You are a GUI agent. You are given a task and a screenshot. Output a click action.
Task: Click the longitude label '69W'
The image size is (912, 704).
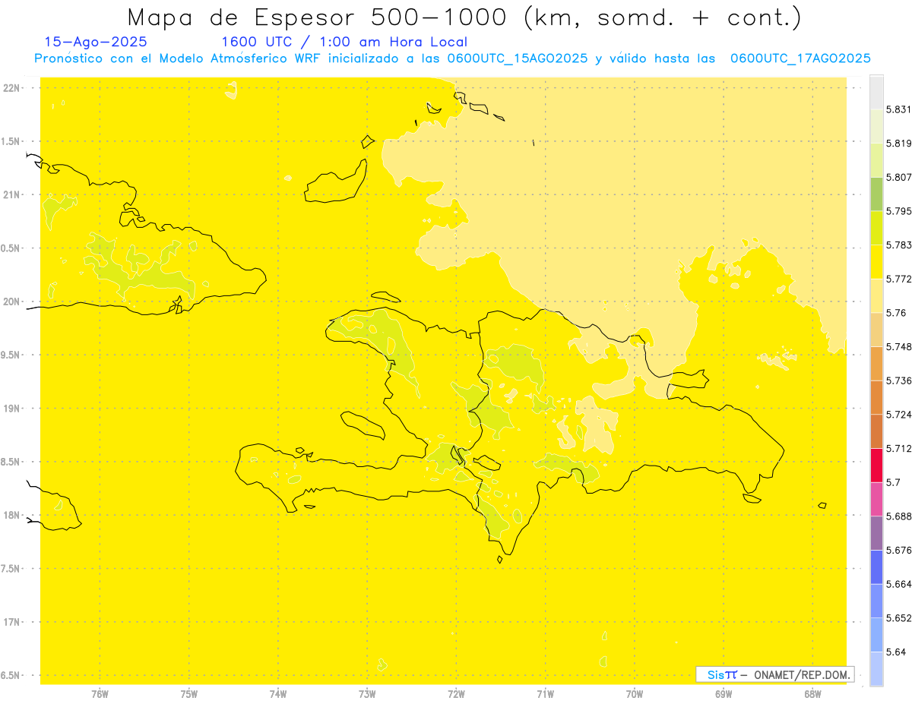[x=724, y=694]
